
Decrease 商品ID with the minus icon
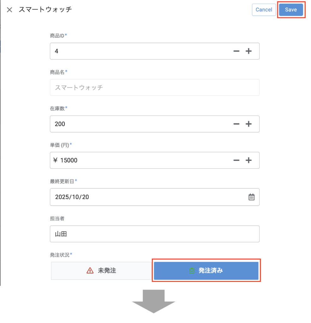point(236,51)
